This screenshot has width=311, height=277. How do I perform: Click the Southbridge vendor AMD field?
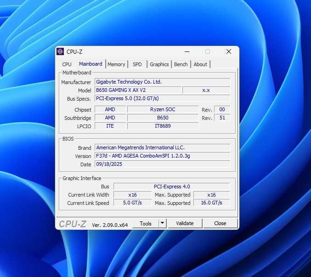coord(110,118)
